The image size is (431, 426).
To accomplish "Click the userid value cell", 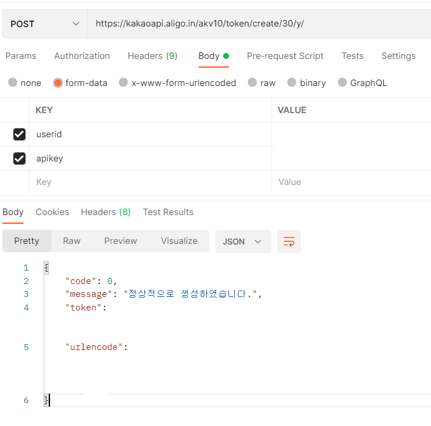I will (352, 134).
